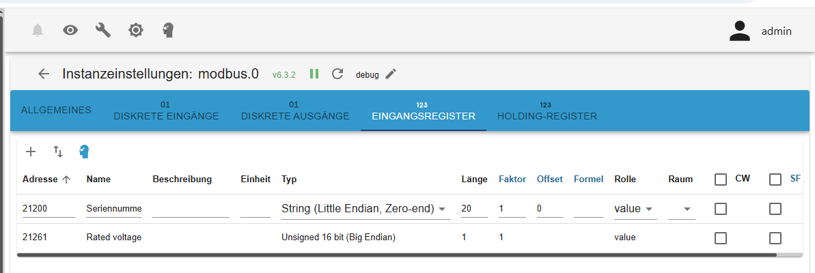Add a new register row with plus icon
Screen dimensions: 815x273
tap(31, 152)
